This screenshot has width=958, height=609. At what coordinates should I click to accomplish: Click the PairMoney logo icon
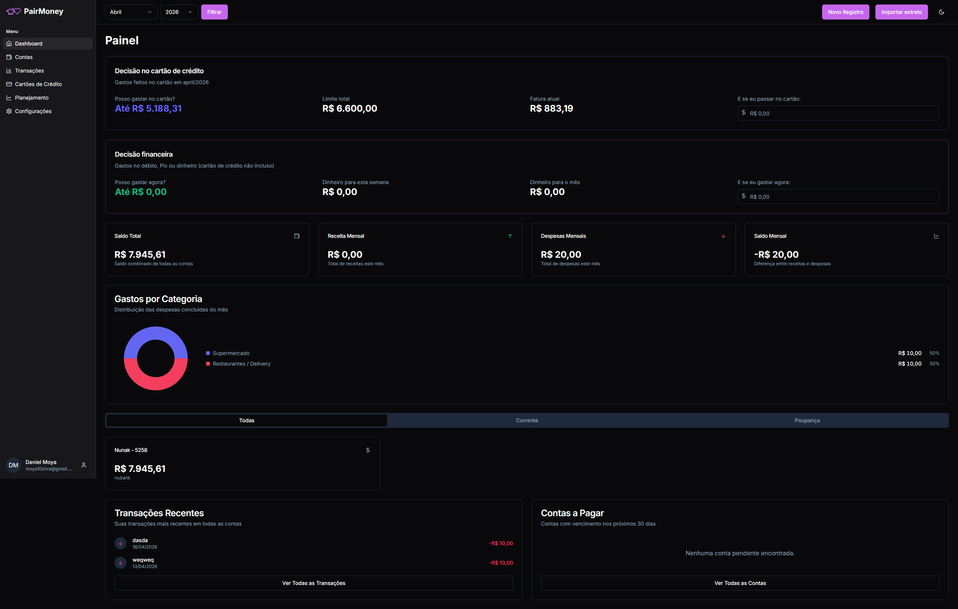14,12
